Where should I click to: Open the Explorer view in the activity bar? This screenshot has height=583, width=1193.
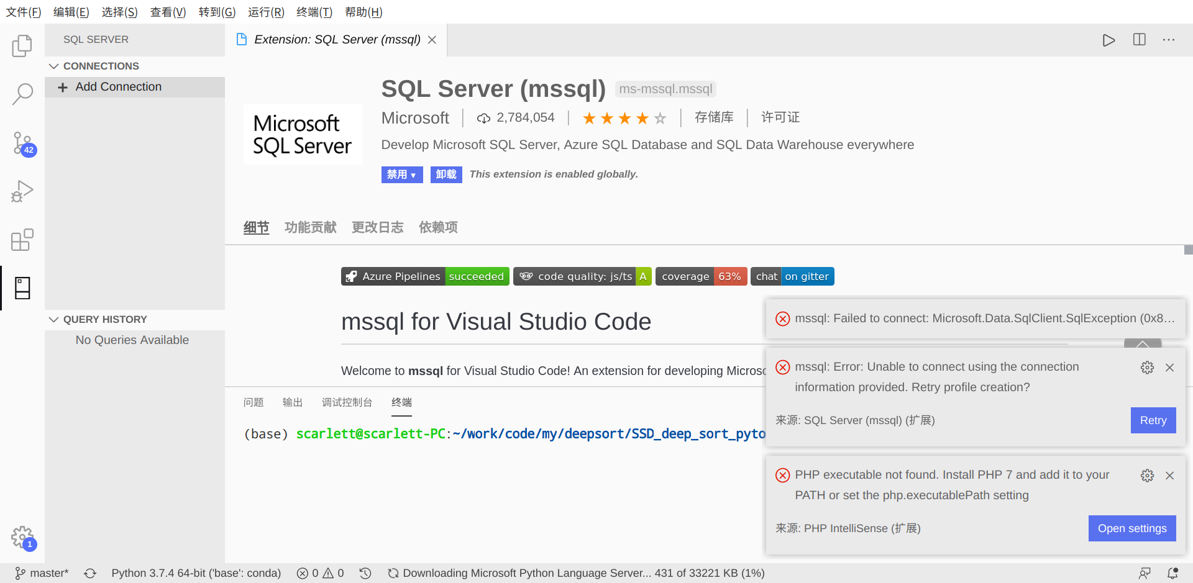[x=22, y=45]
